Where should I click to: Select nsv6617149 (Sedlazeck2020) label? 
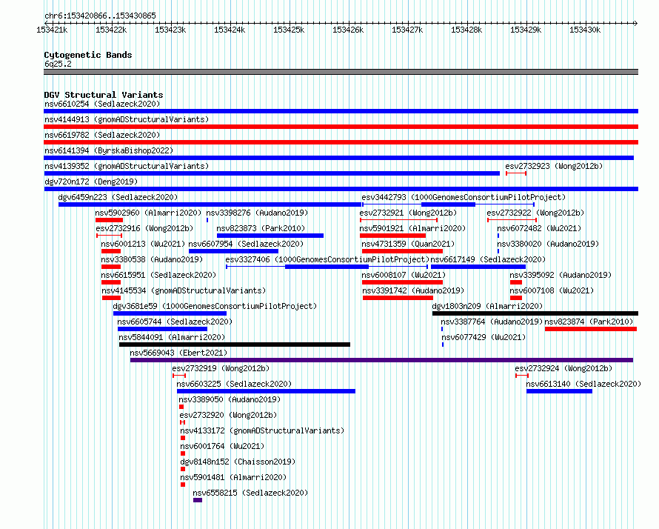tap(488, 259)
